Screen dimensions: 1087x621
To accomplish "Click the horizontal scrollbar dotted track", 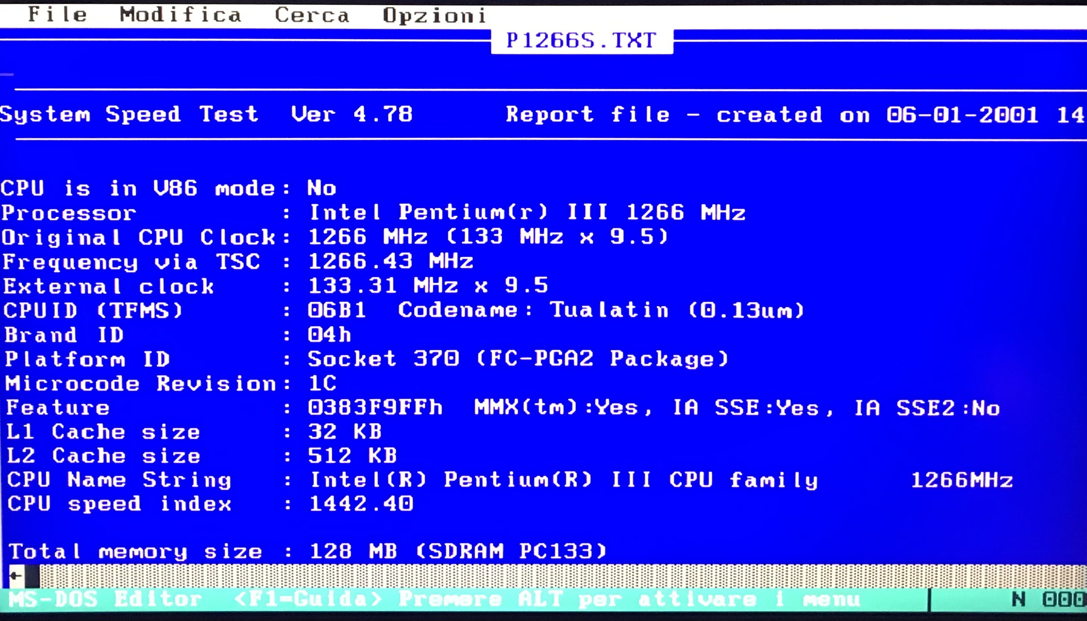I will [x=555, y=576].
